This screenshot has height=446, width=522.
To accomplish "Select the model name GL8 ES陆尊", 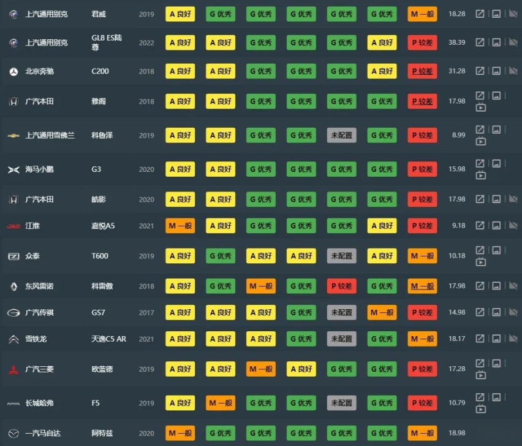I will coord(107,42).
